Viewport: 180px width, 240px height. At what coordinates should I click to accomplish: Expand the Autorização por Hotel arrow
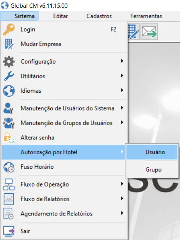[x=122, y=152]
